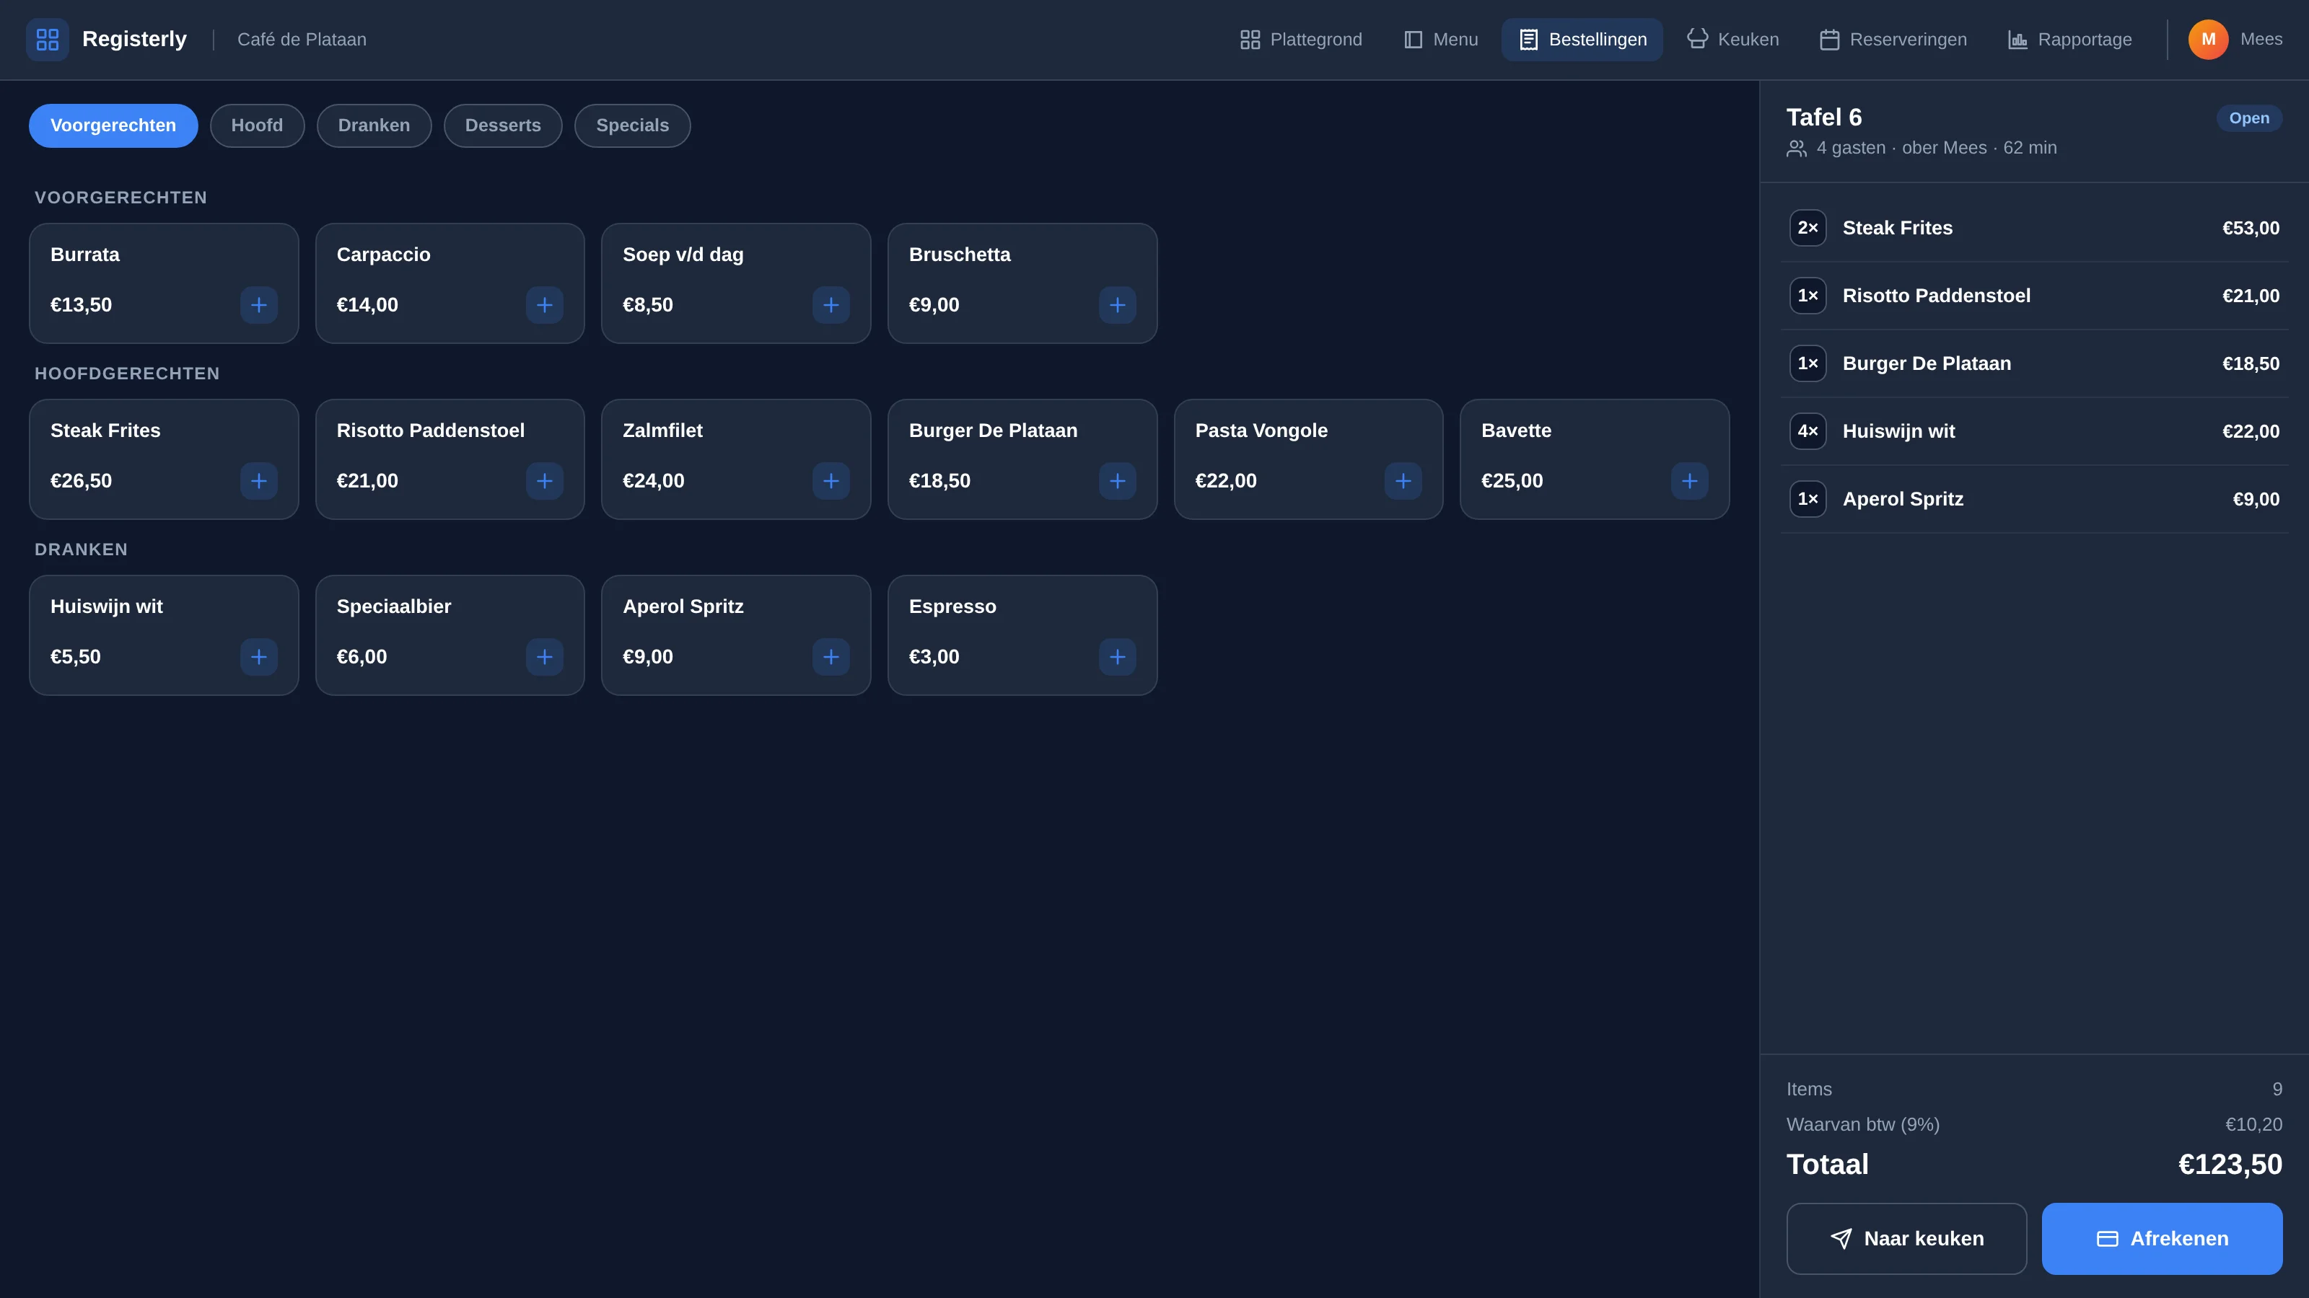Image resolution: width=2309 pixels, height=1298 pixels.
Task: Add Burrata with its plus icon
Action: [x=258, y=304]
